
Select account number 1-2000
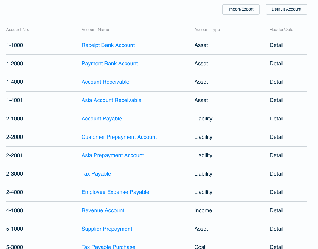14,64
